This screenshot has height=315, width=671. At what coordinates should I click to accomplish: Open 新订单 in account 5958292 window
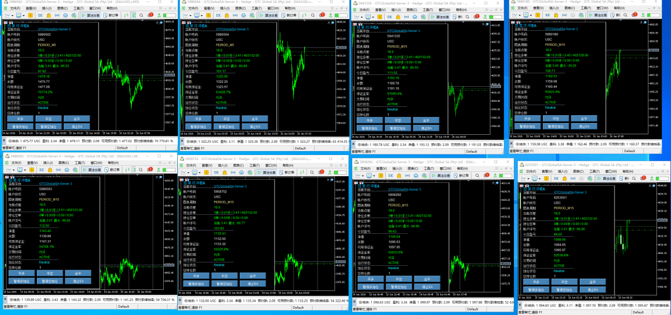pyautogui.click(x=461, y=176)
